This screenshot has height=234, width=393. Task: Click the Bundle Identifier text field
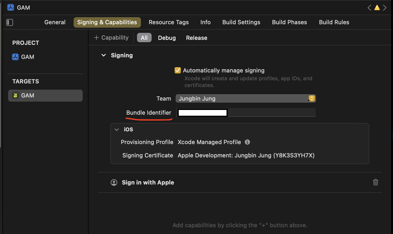[246, 113]
